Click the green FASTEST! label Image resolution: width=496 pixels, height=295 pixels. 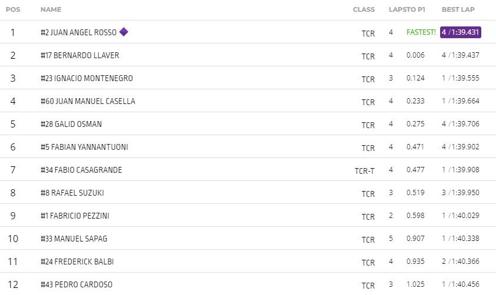tap(421, 32)
